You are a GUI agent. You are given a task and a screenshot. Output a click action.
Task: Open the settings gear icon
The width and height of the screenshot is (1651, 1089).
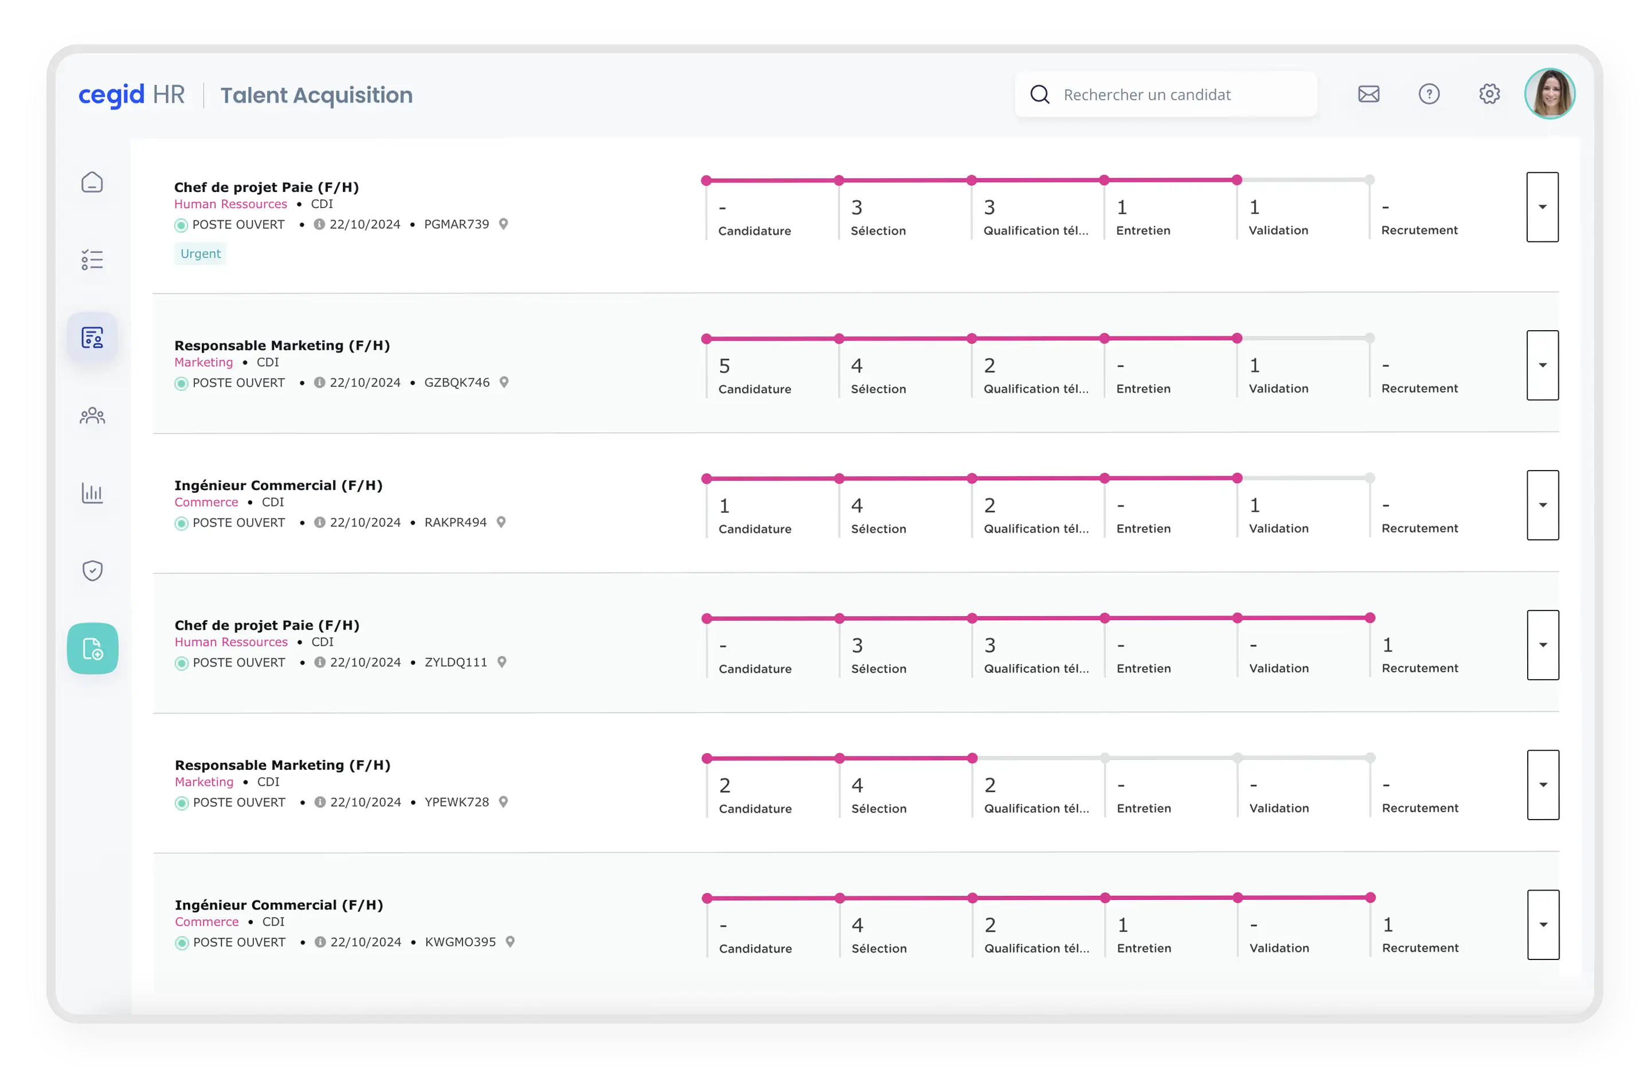pos(1489,94)
